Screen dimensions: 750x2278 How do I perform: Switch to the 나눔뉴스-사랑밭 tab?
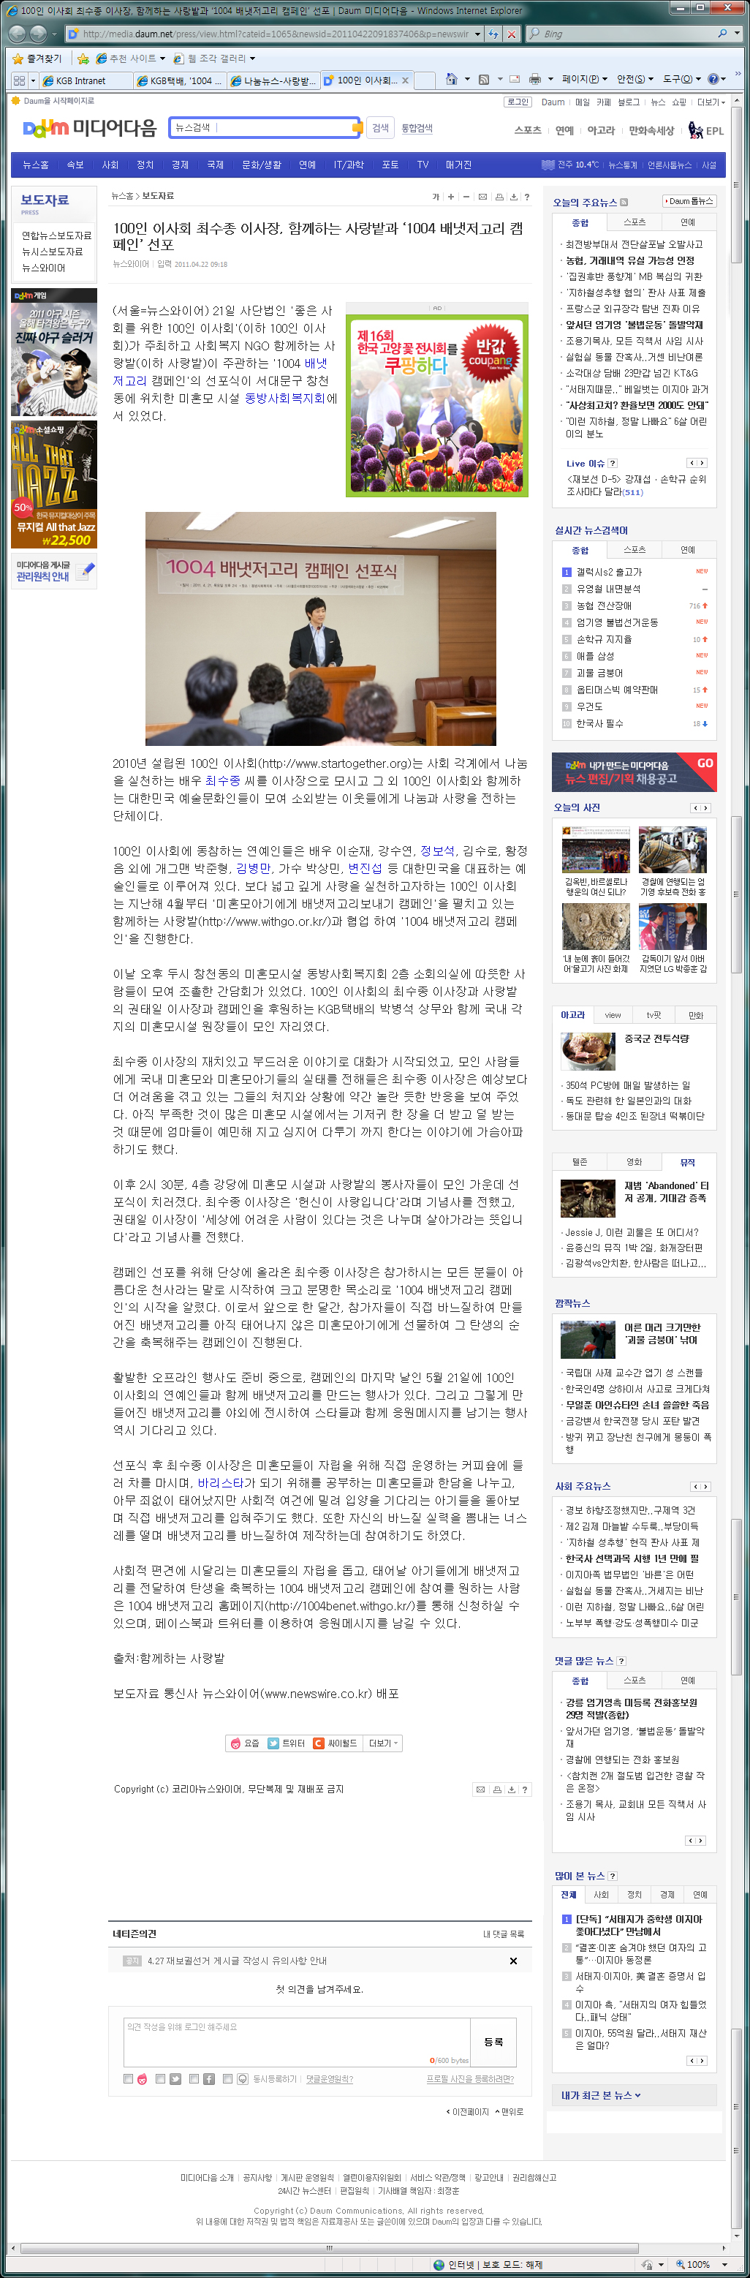(273, 80)
